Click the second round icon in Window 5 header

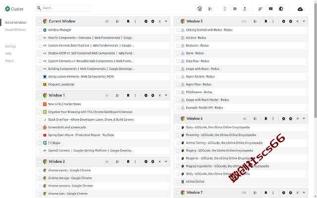[x=290, y=21]
